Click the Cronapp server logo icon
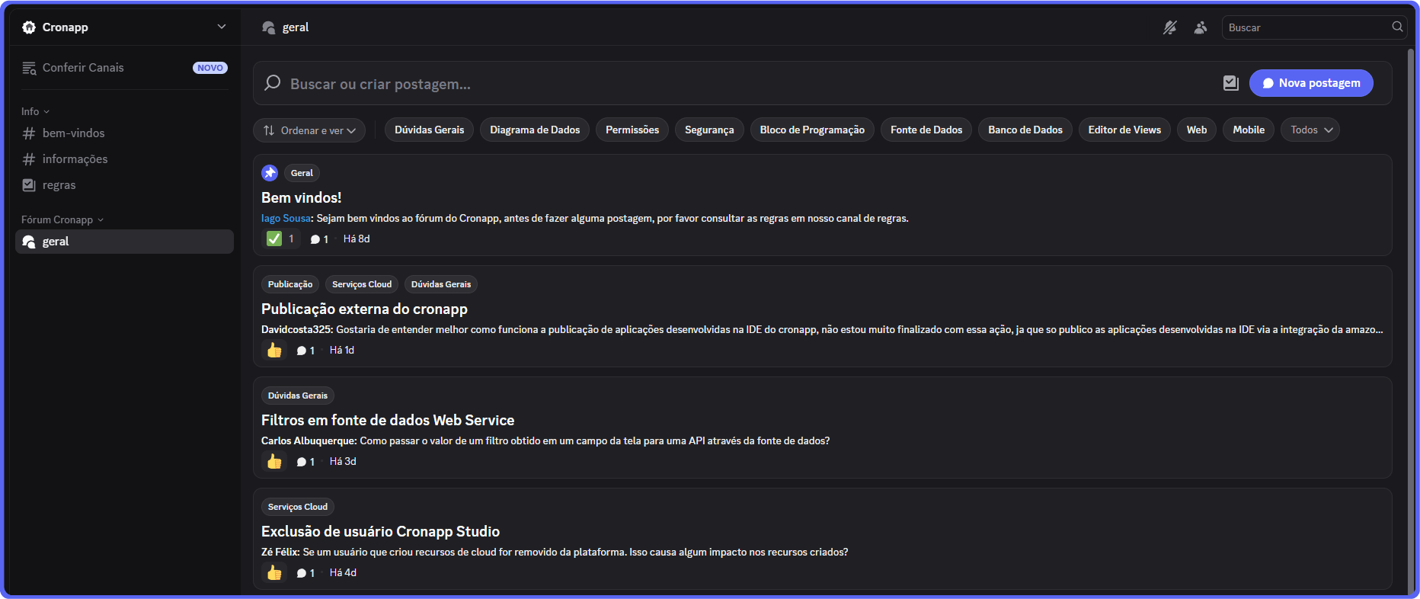 tap(29, 27)
